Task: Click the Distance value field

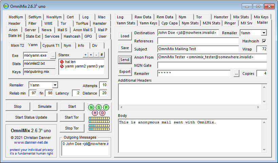Action: [103, 93]
